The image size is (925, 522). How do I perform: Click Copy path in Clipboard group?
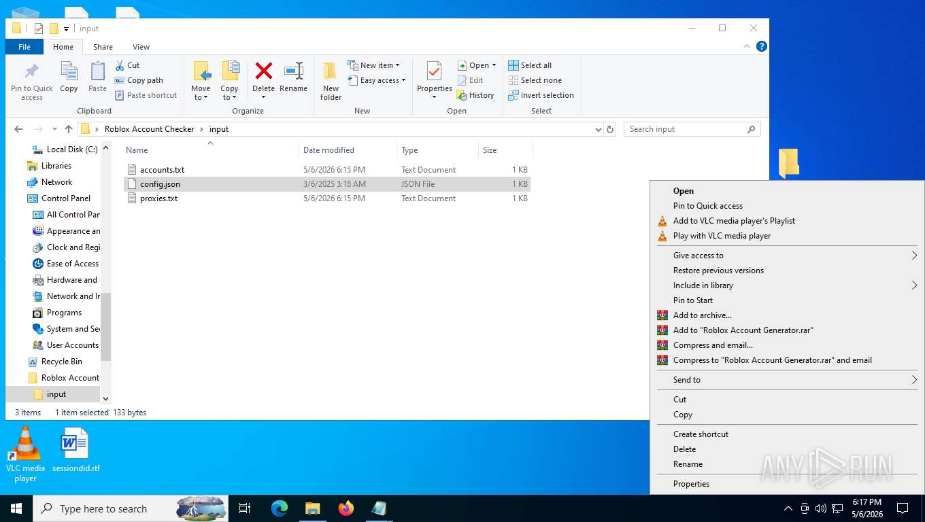point(139,80)
